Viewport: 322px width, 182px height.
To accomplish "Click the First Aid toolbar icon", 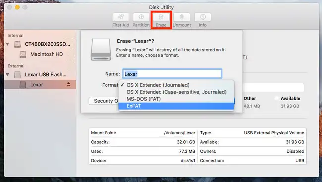I will (121, 17).
